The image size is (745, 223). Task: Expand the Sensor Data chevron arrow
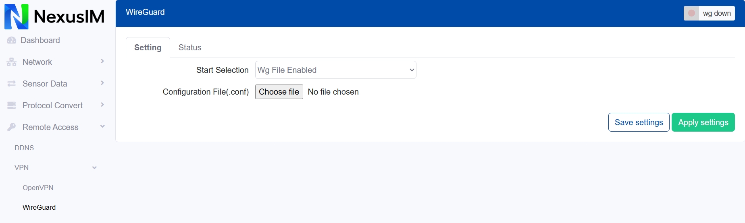(102, 83)
